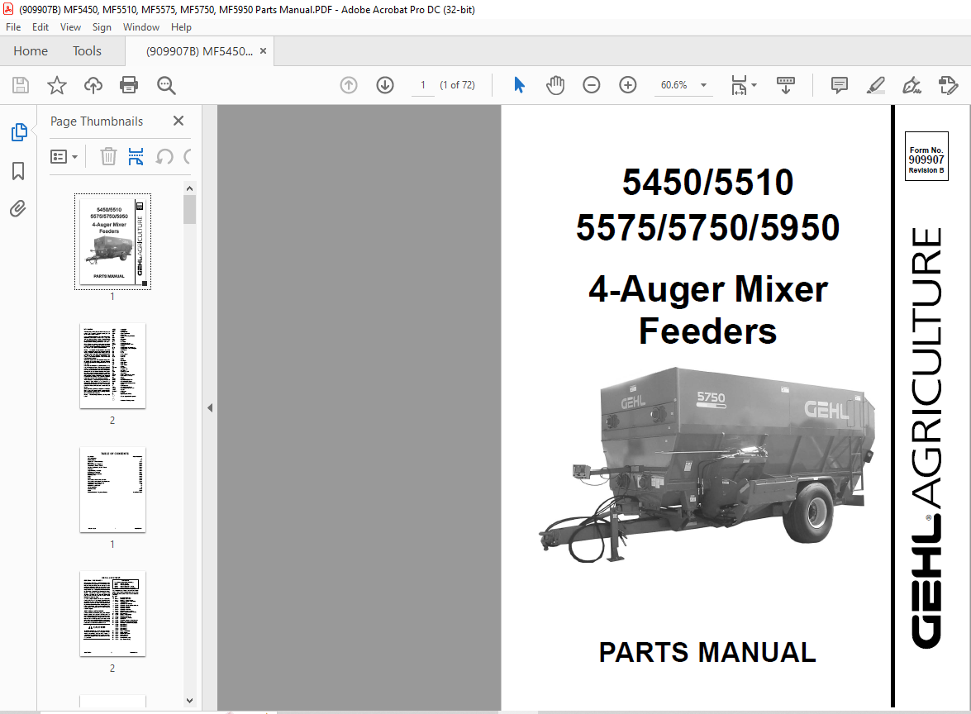The image size is (971, 714).
Task: Expand the zoom level dropdown
Action: 703,85
